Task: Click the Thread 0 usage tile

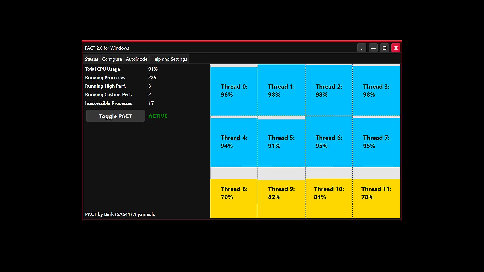Action: coord(234,91)
